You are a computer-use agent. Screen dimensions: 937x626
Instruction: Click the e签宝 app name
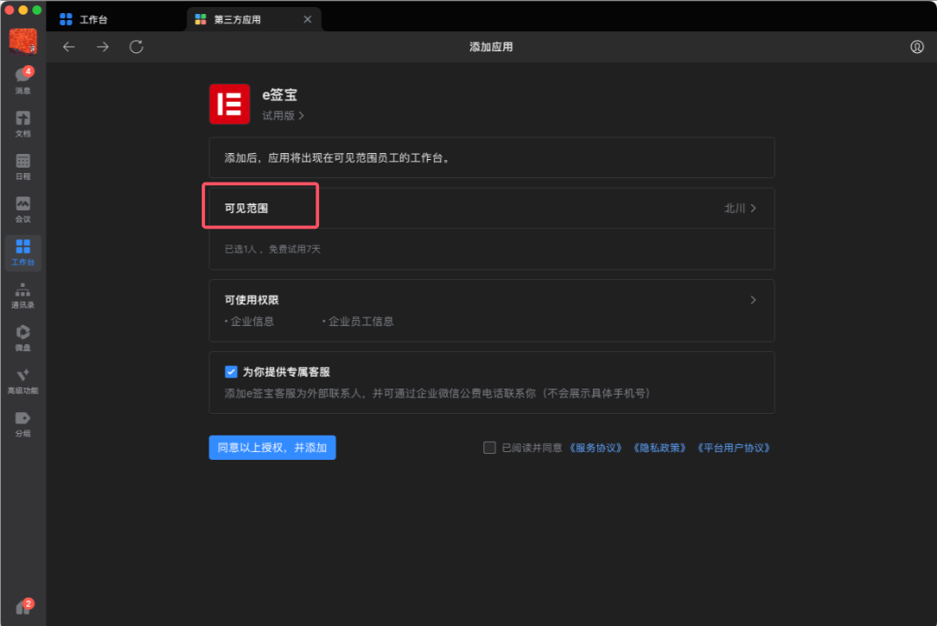280,95
